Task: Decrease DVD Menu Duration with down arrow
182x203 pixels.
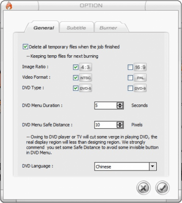Action: click(120, 107)
